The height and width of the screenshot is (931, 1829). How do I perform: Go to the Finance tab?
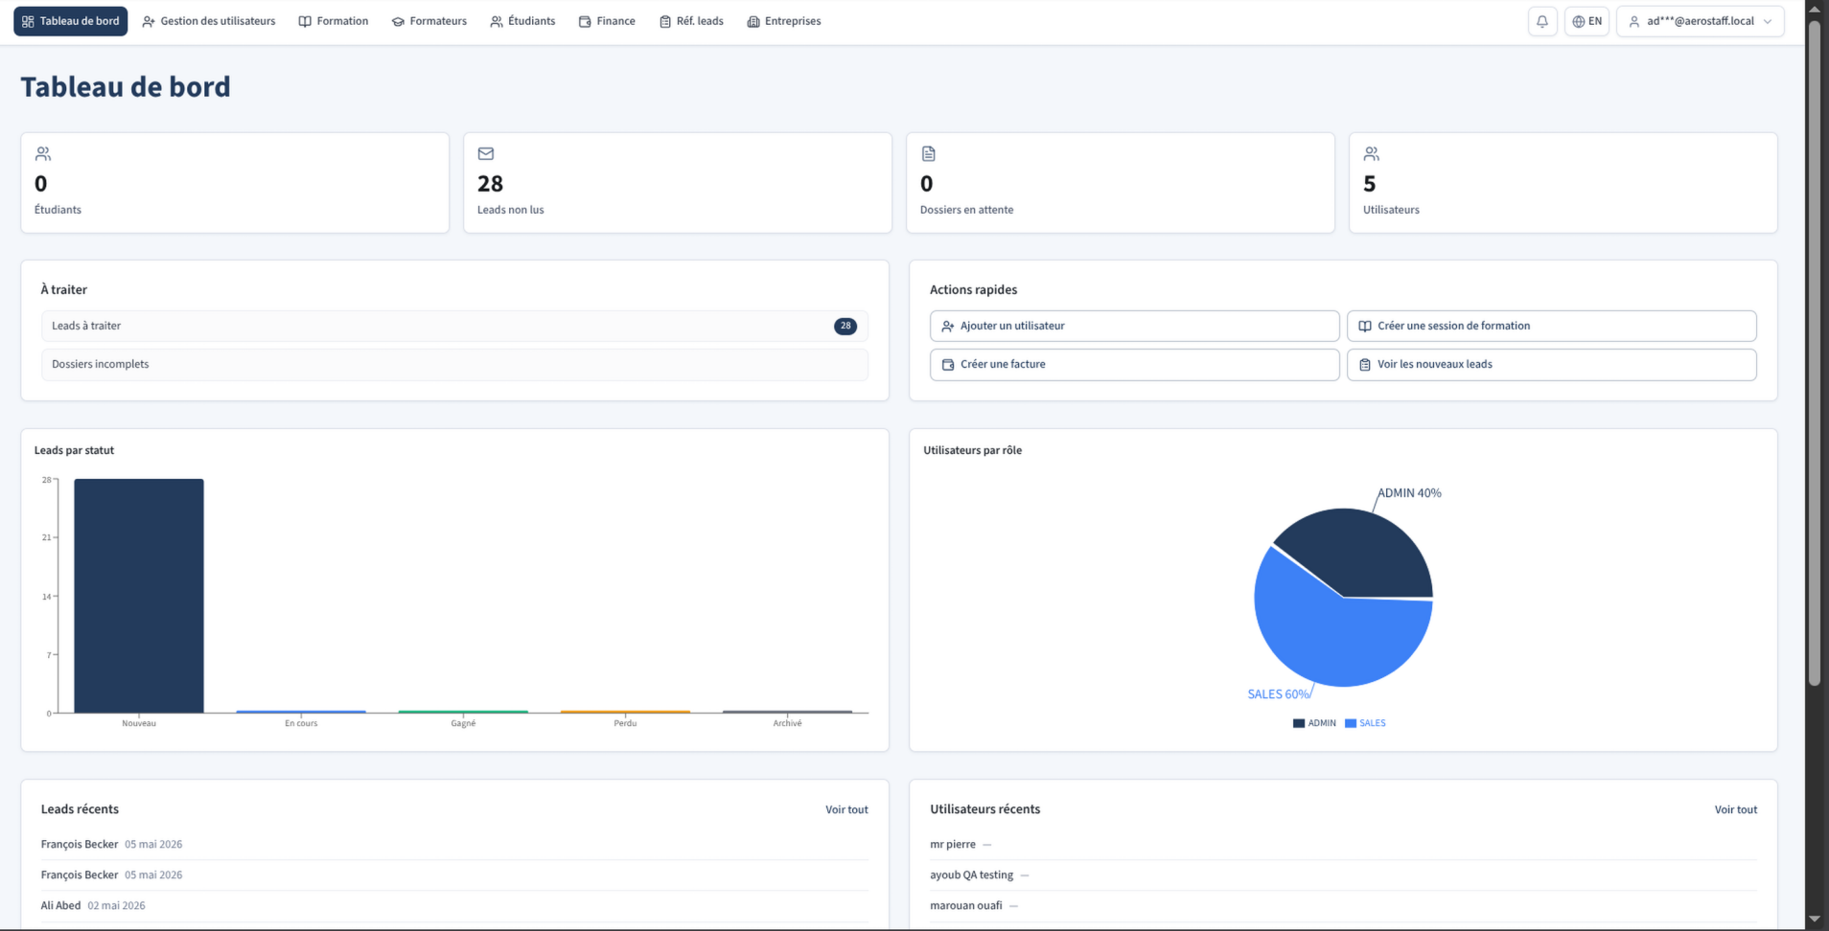(x=607, y=21)
